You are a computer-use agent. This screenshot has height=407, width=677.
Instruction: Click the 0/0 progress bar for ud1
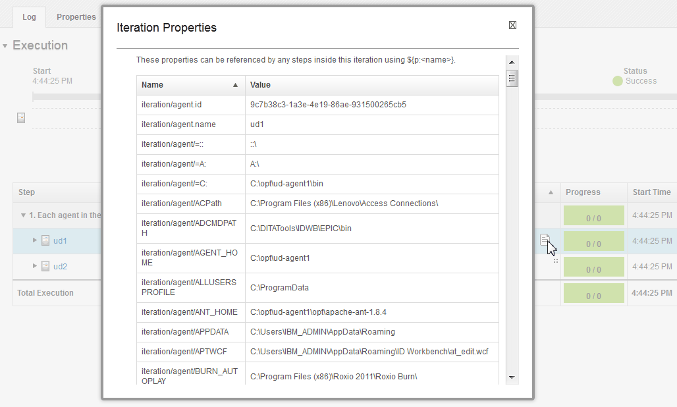point(593,241)
